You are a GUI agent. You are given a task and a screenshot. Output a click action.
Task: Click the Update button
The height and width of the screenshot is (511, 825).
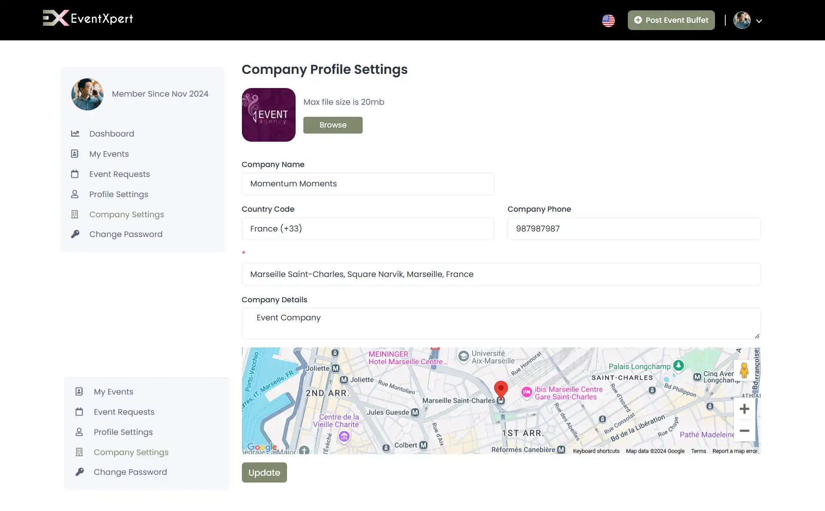tap(264, 472)
